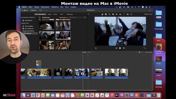Select the Lisbon desktop file
The image size is (176, 99).
tap(159, 72)
